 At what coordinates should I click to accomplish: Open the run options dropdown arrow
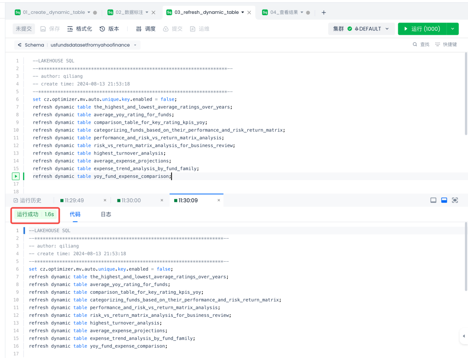point(452,29)
